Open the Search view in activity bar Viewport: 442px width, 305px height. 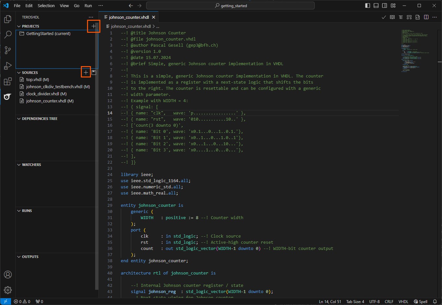(x=8, y=35)
